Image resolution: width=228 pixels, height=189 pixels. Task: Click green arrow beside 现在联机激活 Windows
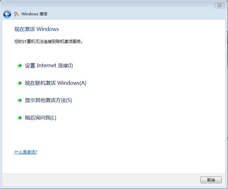20,83
